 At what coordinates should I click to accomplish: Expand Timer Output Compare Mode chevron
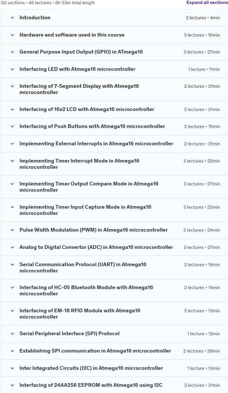pyautogui.click(x=12, y=184)
